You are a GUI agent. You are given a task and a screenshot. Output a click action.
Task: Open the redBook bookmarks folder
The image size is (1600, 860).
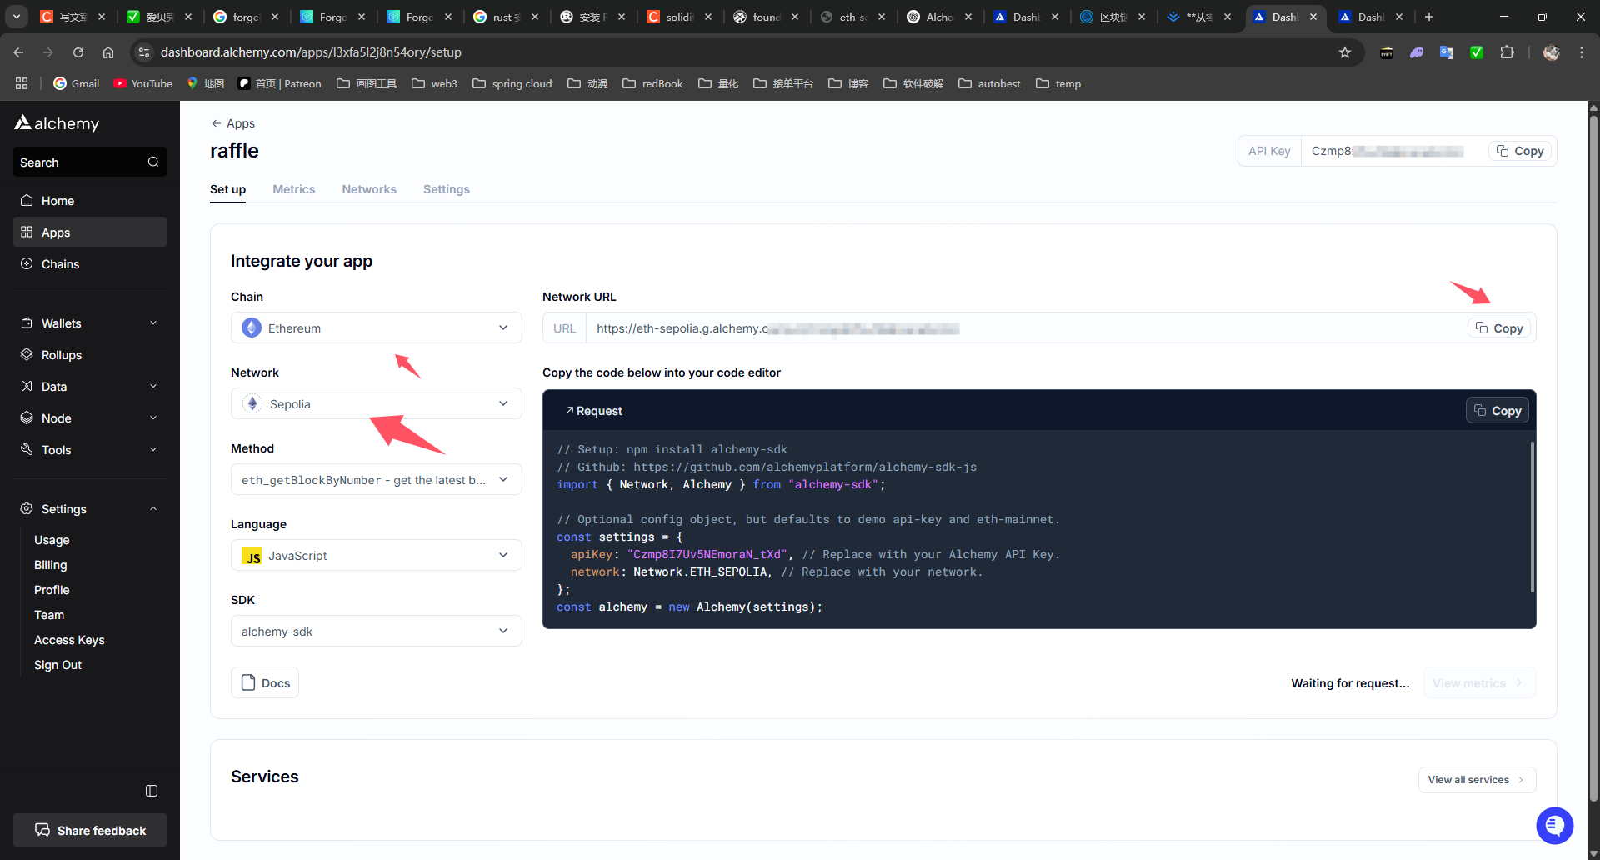(x=652, y=83)
